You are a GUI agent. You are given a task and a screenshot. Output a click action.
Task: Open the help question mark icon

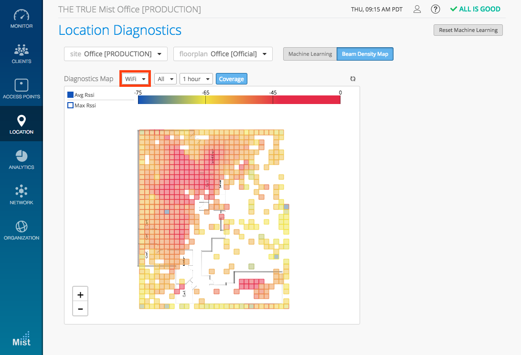435,9
